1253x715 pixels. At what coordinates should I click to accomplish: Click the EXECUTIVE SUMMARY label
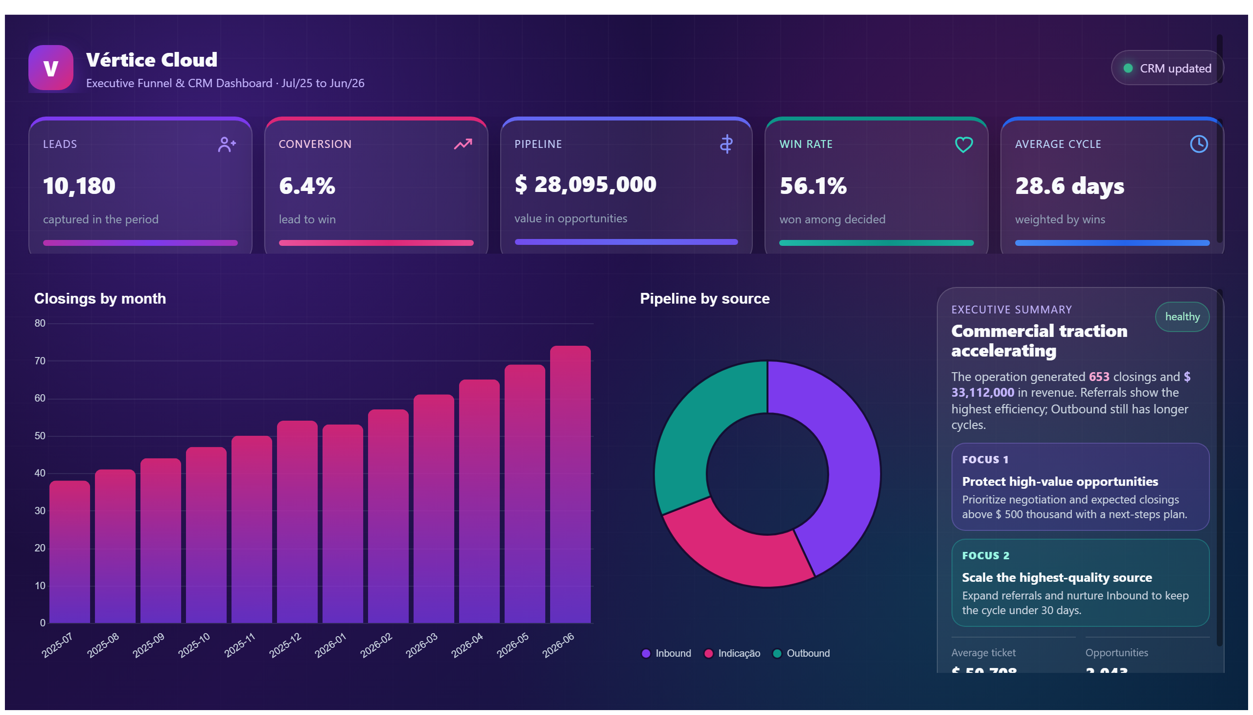click(x=1011, y=310)
